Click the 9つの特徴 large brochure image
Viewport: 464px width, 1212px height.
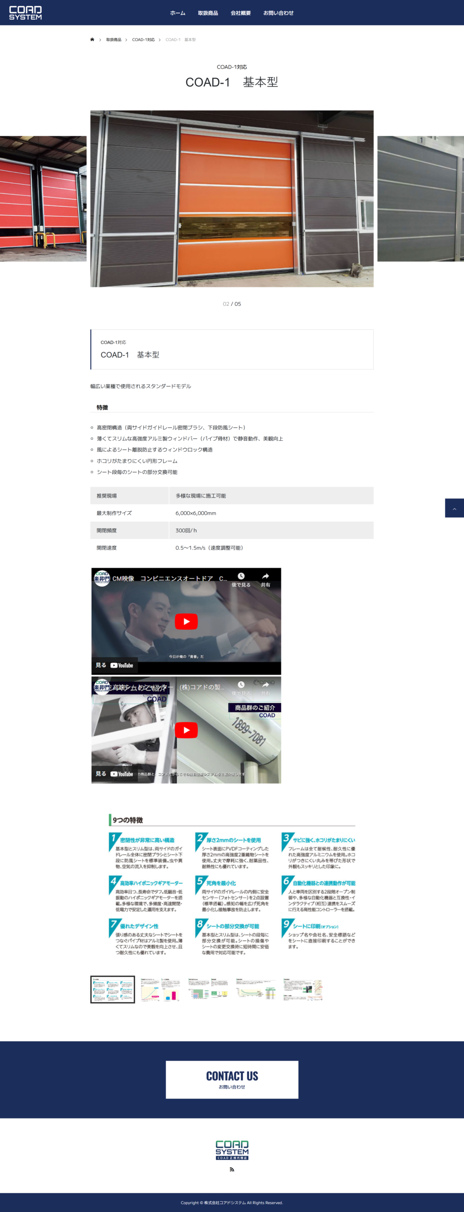[232, 885]
